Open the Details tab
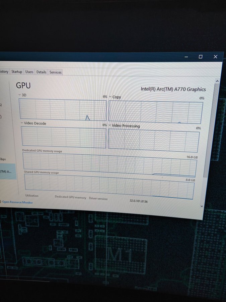This screenshot has height=302, width=226. coord(42,72)
